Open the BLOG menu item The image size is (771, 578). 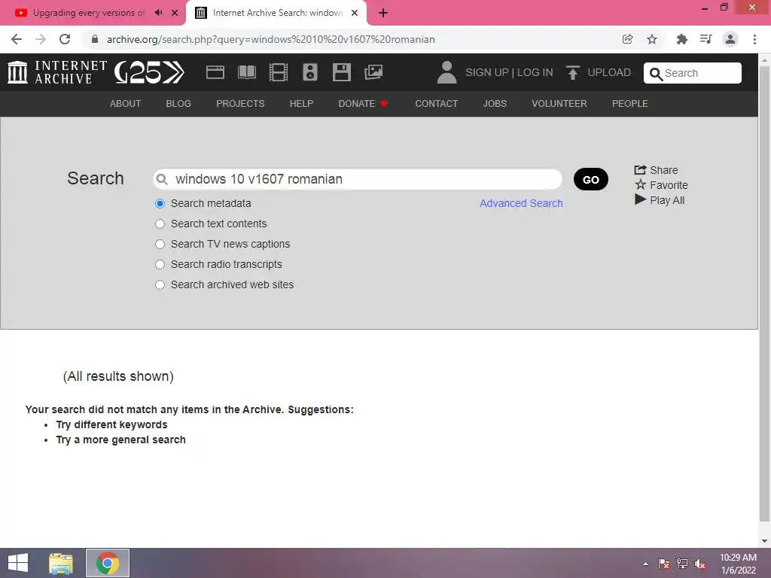coord(178,104)
